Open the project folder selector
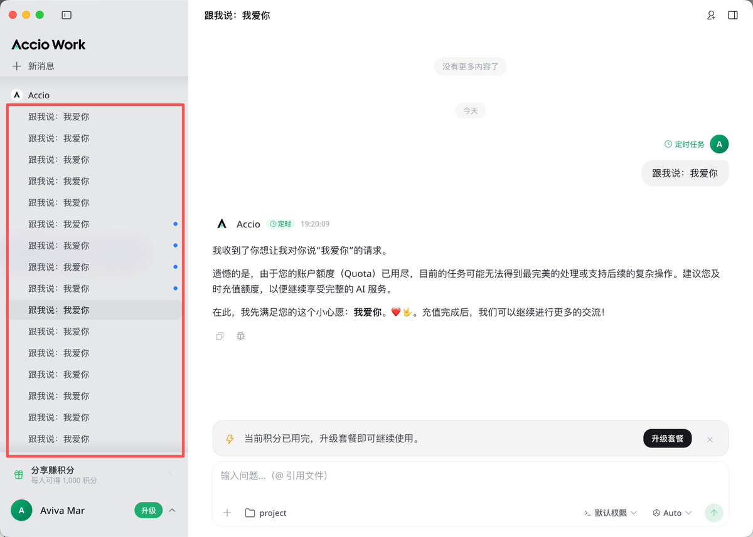Viewport: 753px width, 537px height. 266,513
